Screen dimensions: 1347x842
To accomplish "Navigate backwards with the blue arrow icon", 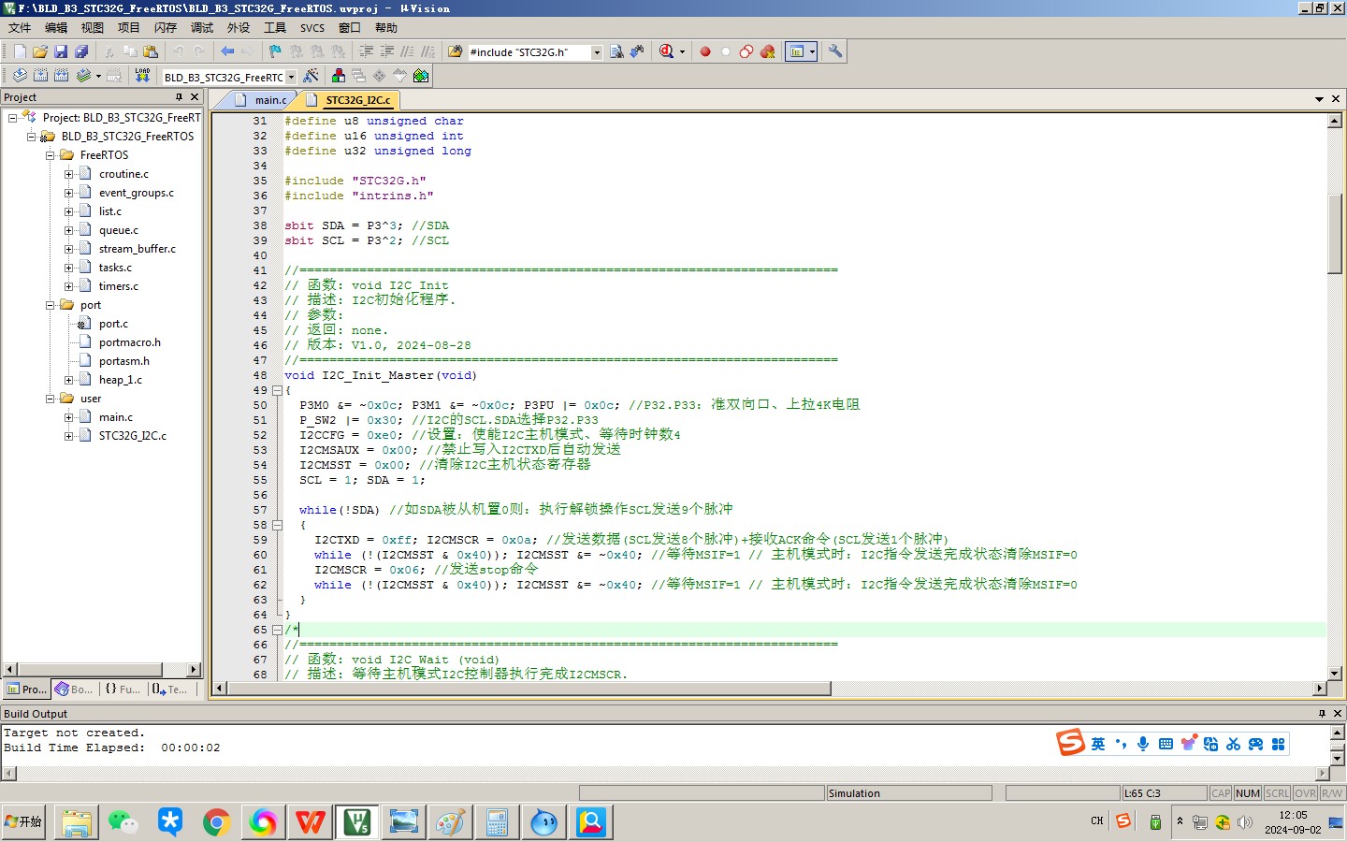I will click(227, 52).
